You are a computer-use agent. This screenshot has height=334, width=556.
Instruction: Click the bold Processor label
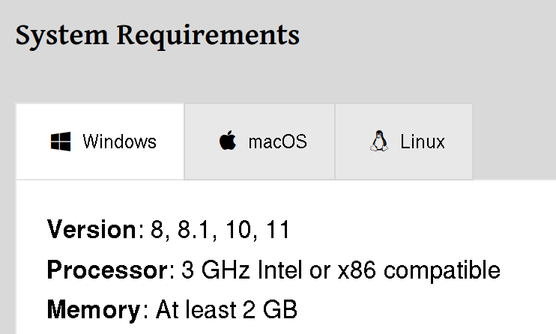click(x=103, y=270)
